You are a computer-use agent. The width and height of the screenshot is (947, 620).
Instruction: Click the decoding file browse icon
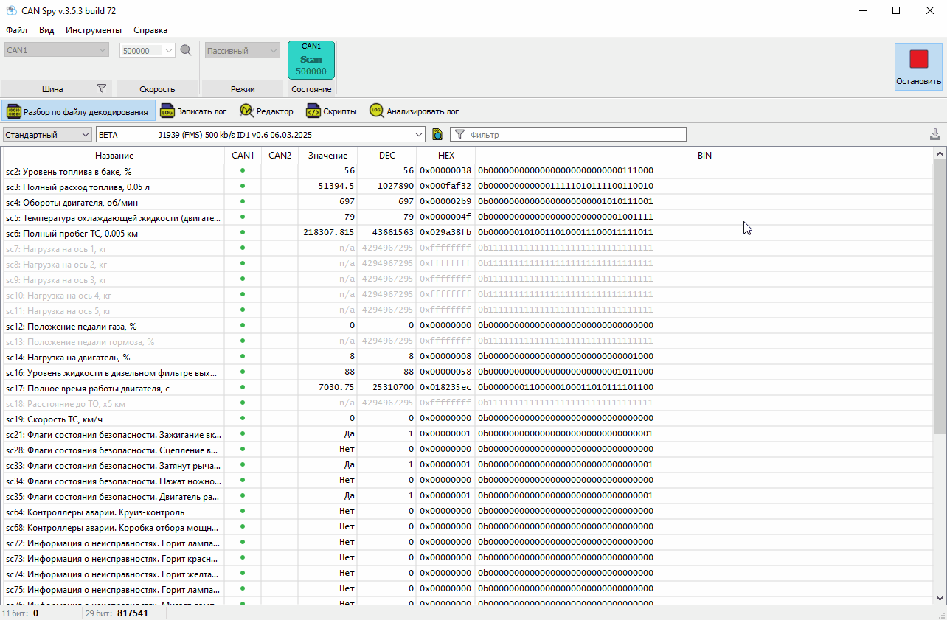point(437,134)
